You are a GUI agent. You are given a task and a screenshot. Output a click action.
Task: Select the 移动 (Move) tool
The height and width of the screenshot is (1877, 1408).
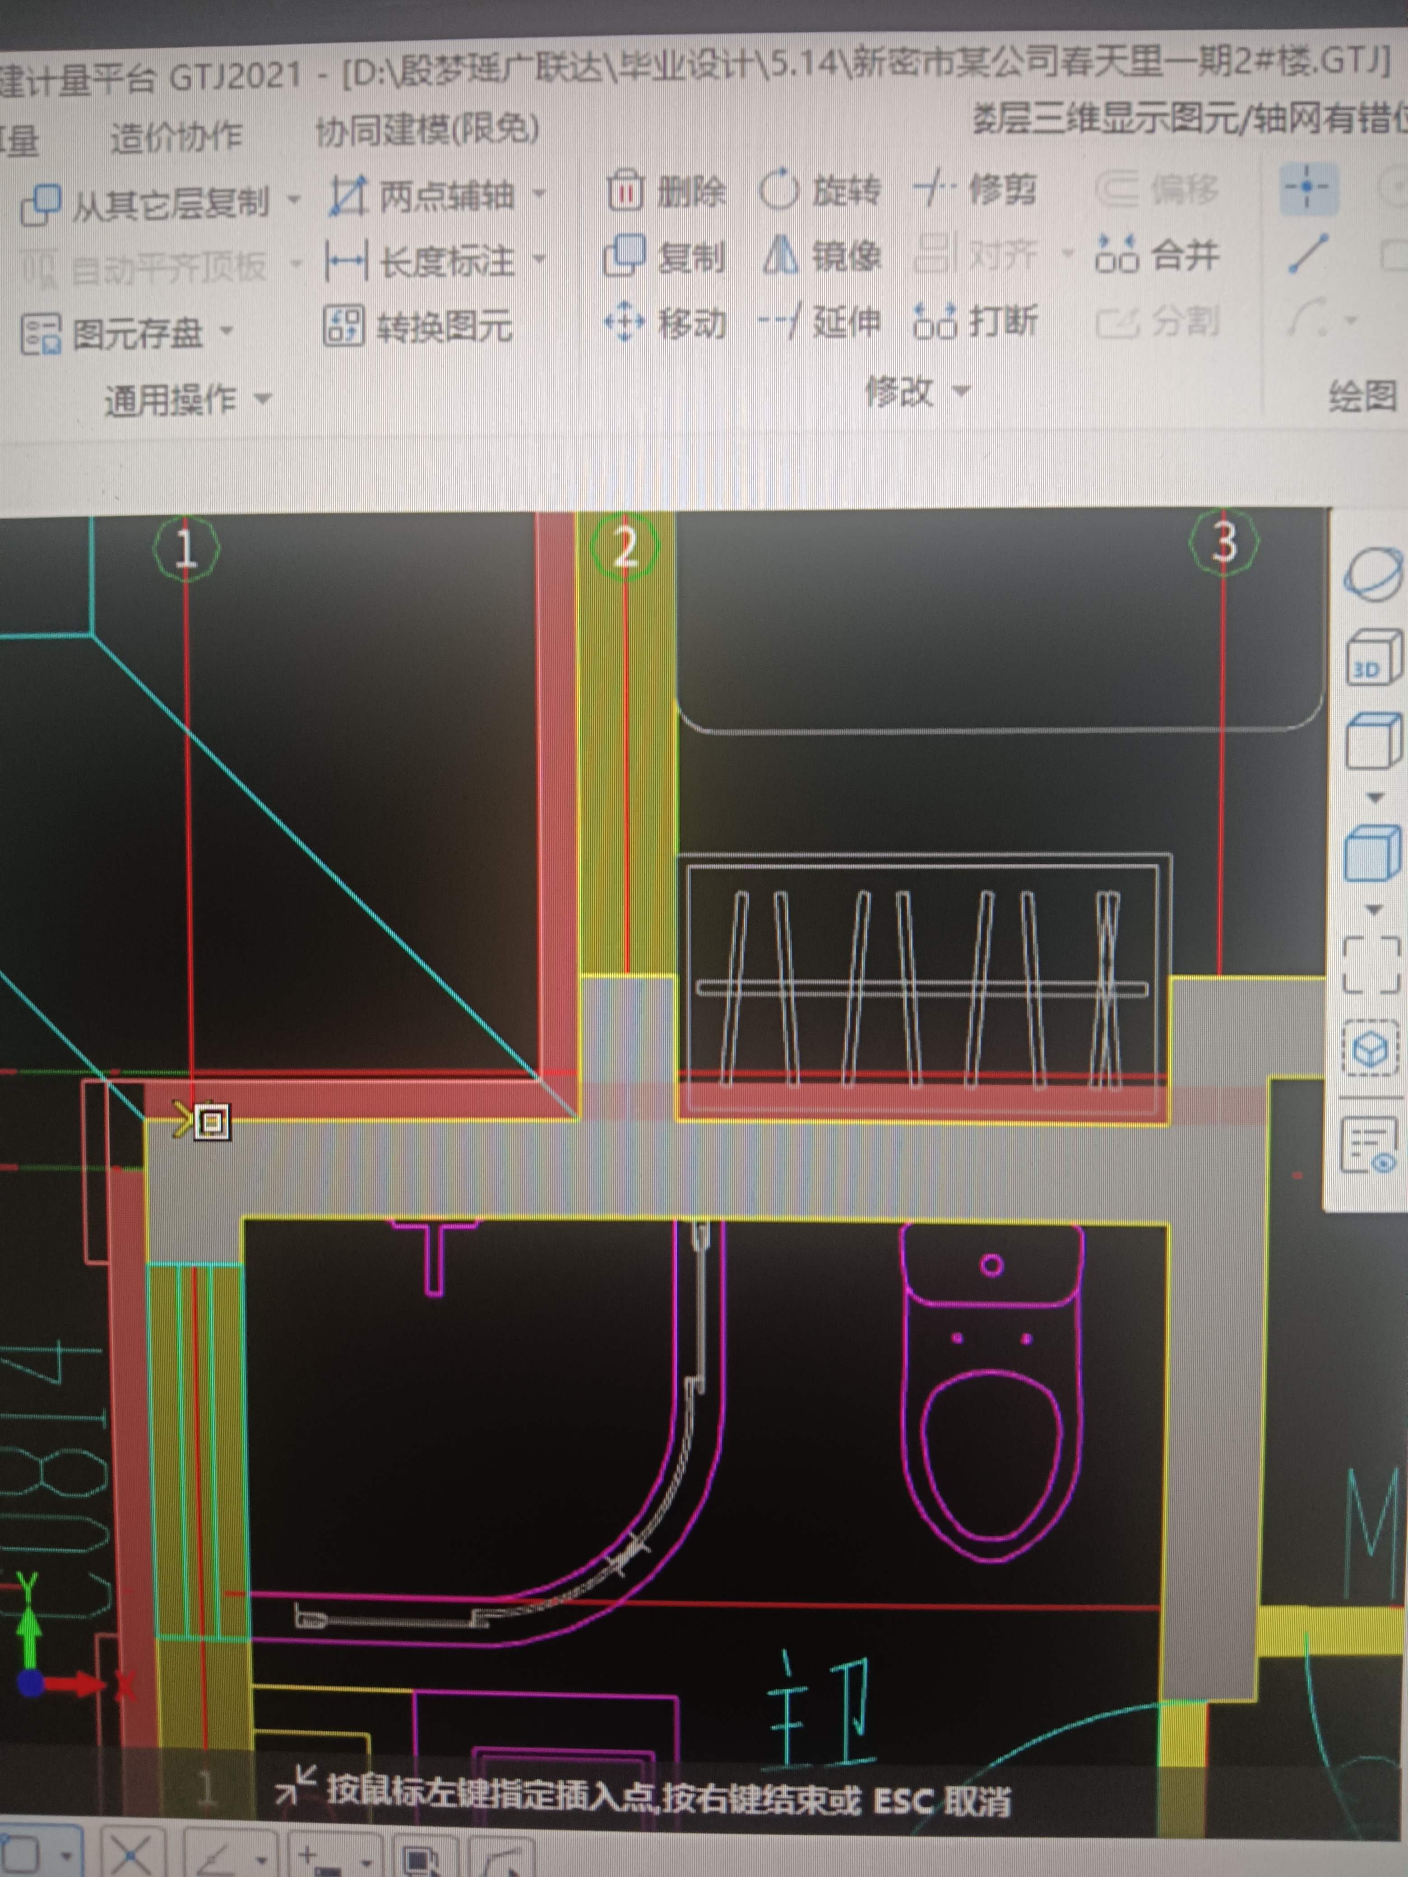(665, 324)
